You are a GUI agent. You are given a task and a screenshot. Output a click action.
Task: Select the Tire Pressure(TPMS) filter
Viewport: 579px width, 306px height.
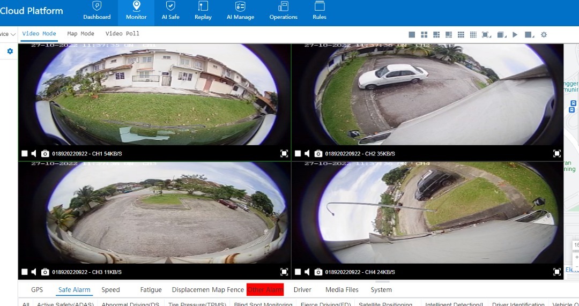tap(196, 304)
